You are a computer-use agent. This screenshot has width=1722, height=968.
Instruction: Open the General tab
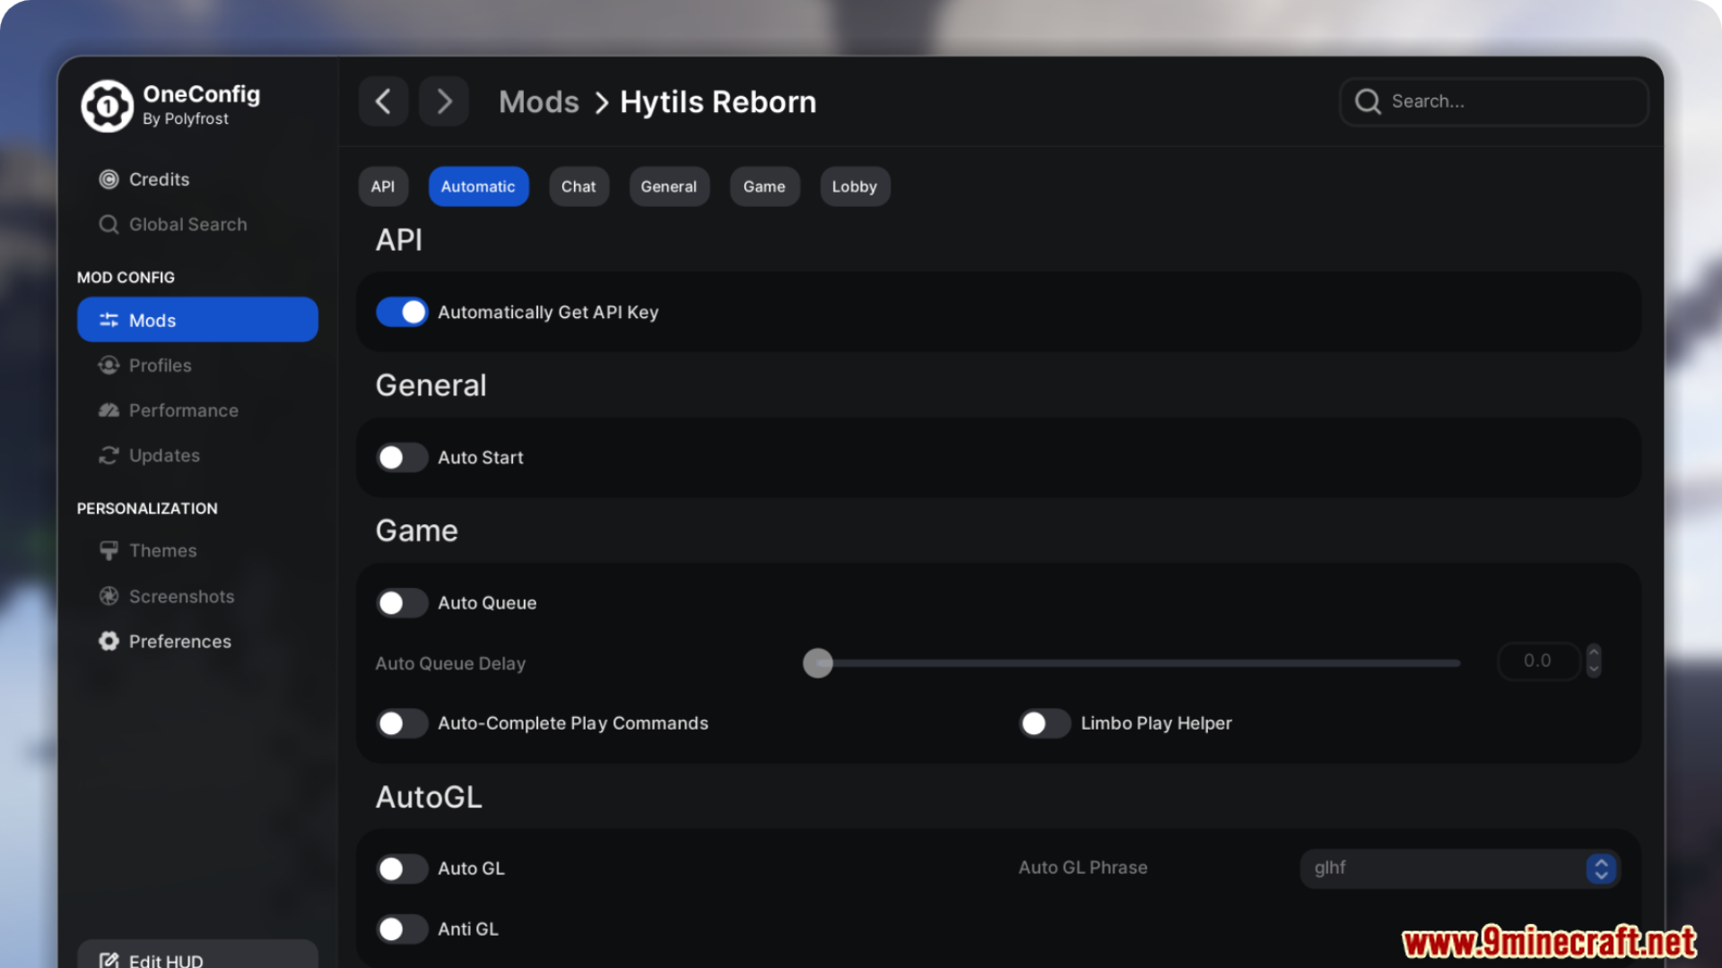click(x=668, y=186)
